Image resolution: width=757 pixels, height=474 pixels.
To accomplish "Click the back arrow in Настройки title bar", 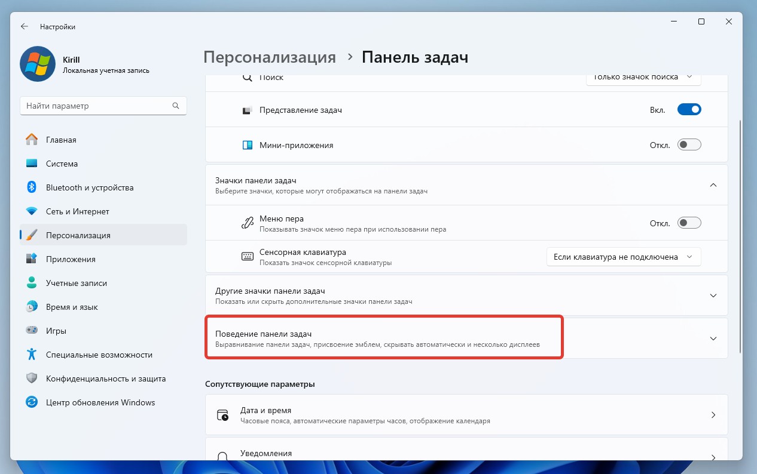I will point(25,27).
